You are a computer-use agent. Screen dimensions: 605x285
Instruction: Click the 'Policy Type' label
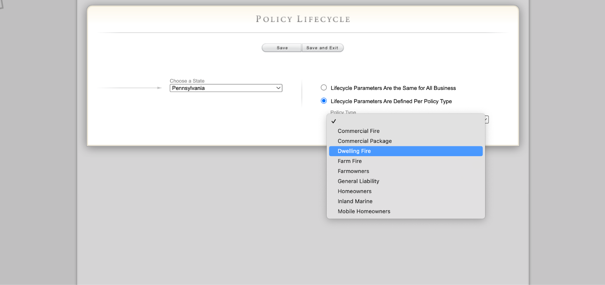pyautogui.click(x=343, y=112)
